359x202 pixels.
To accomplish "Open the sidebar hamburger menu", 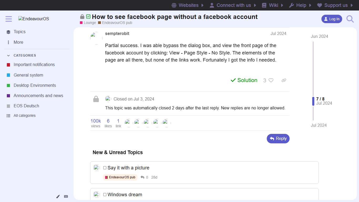I will pyautogui.click(x=8, y=19).
